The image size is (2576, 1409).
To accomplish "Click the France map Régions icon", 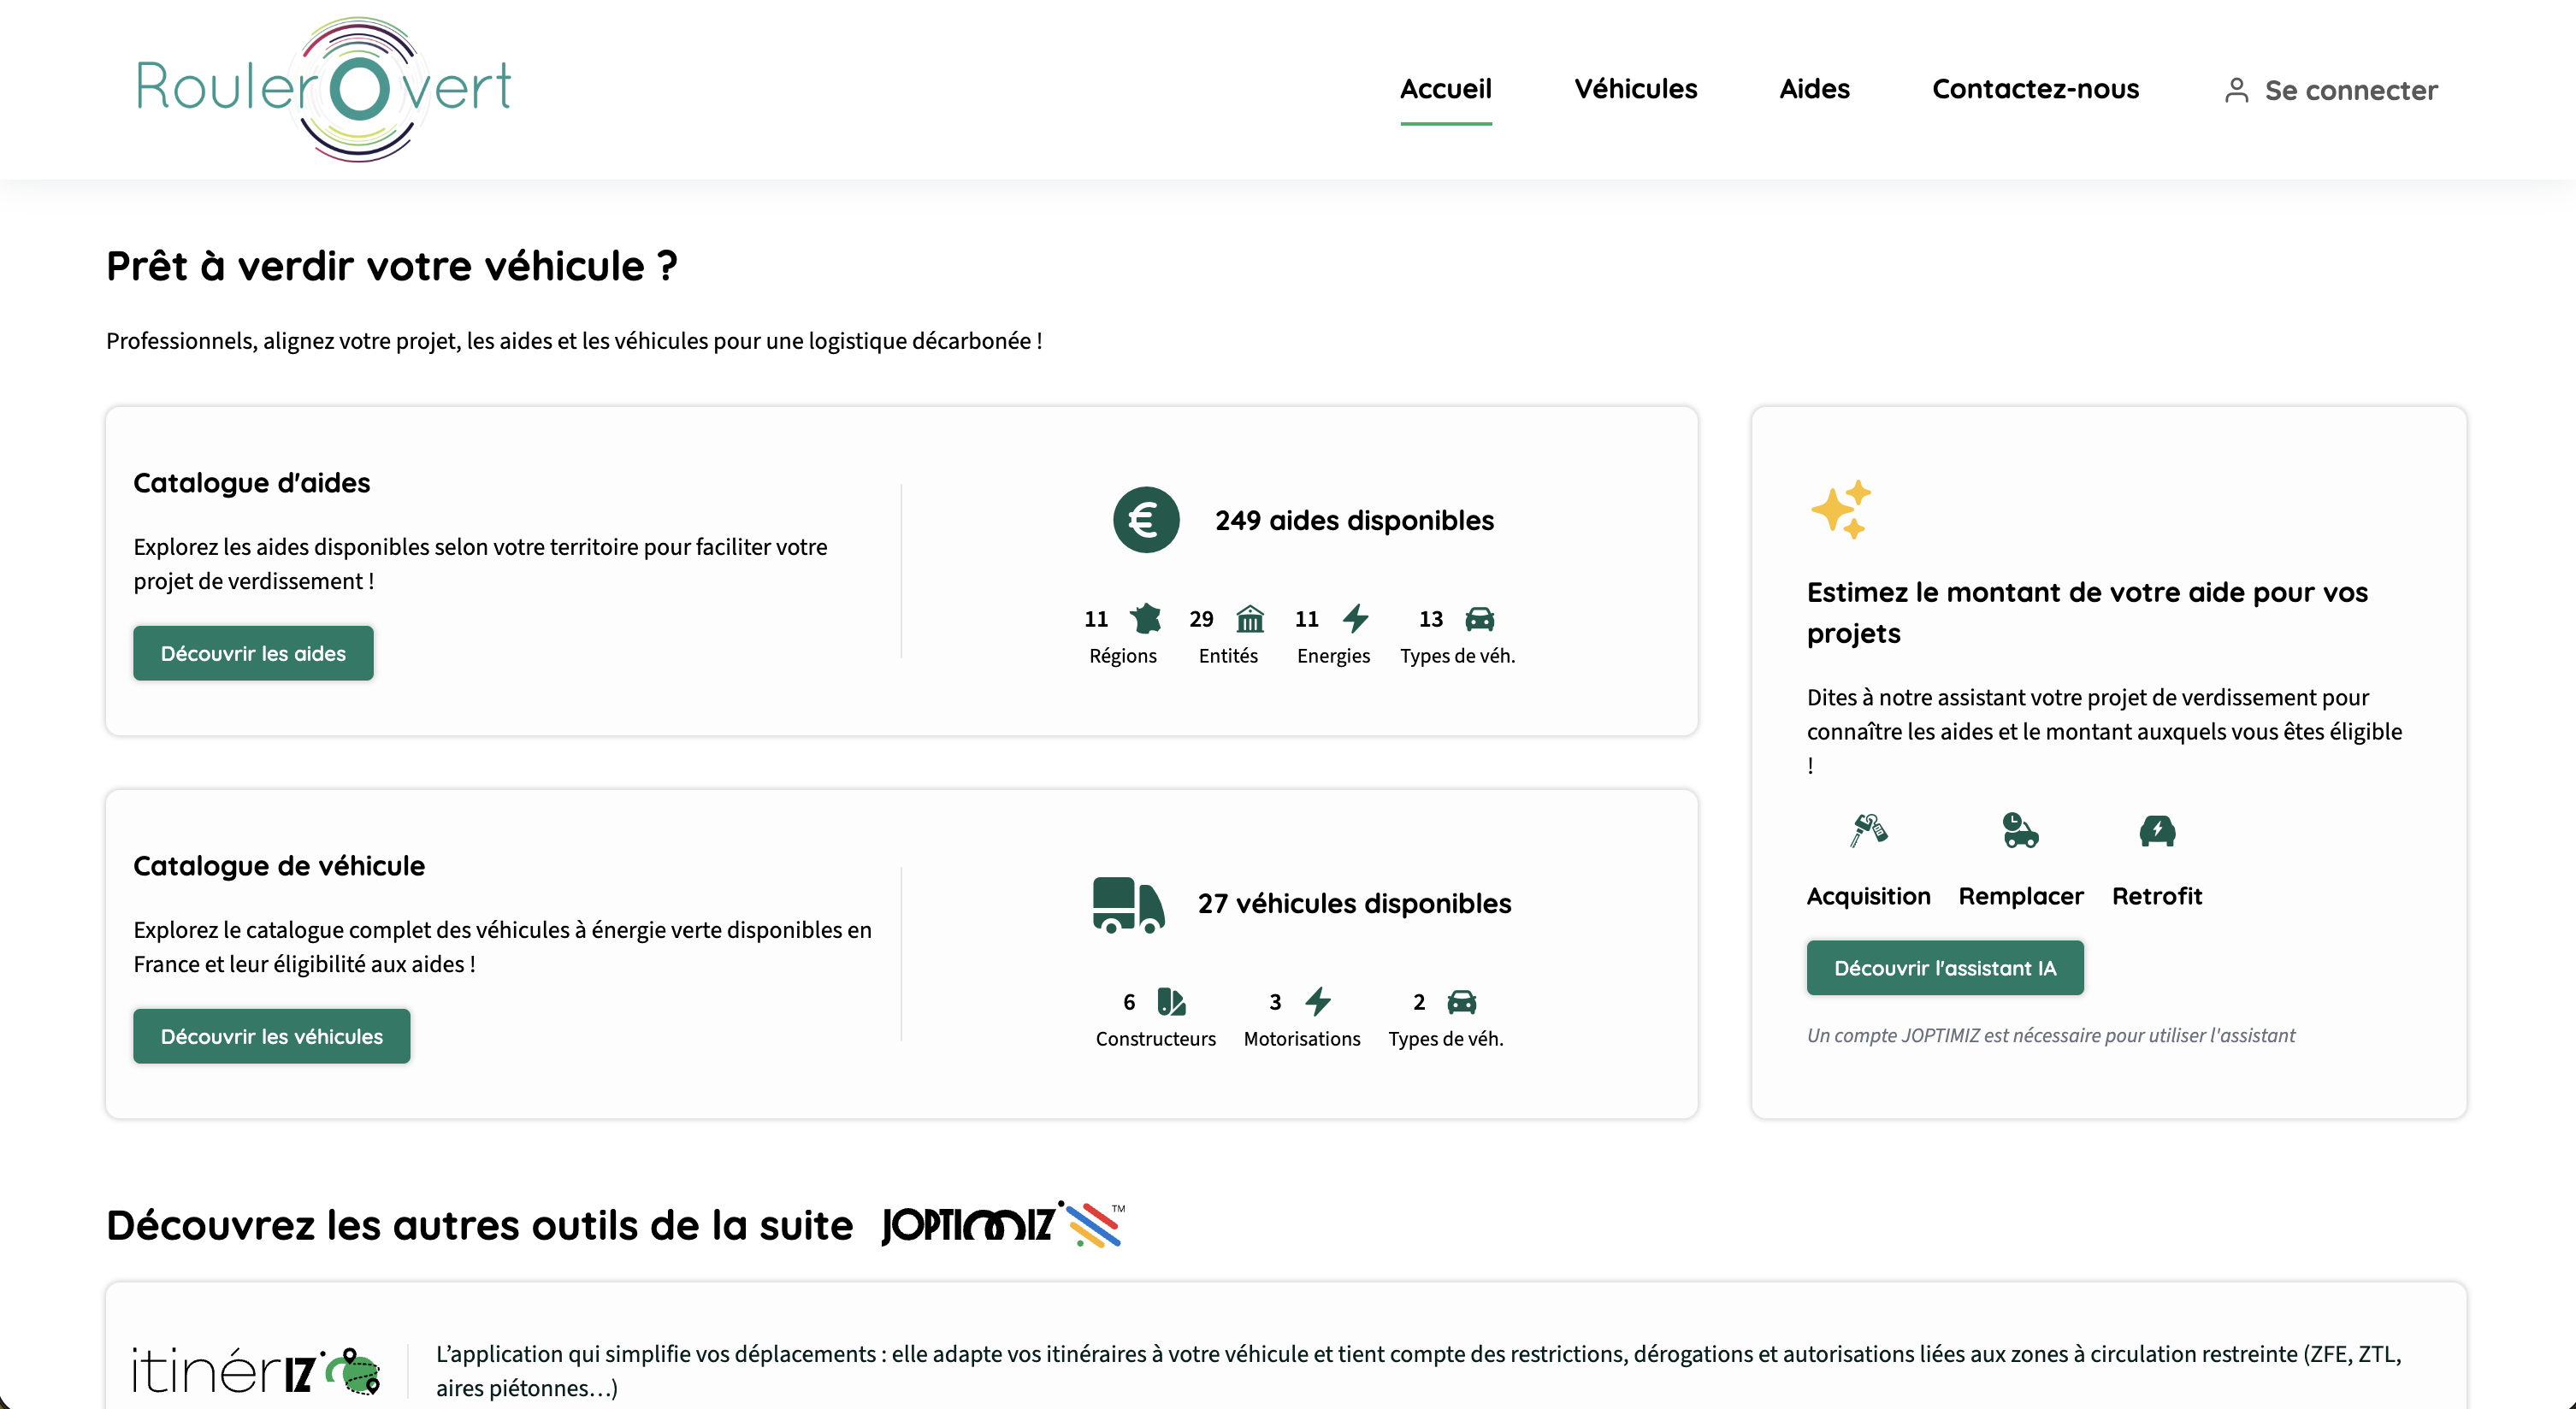I will [x=1145, y=619].
